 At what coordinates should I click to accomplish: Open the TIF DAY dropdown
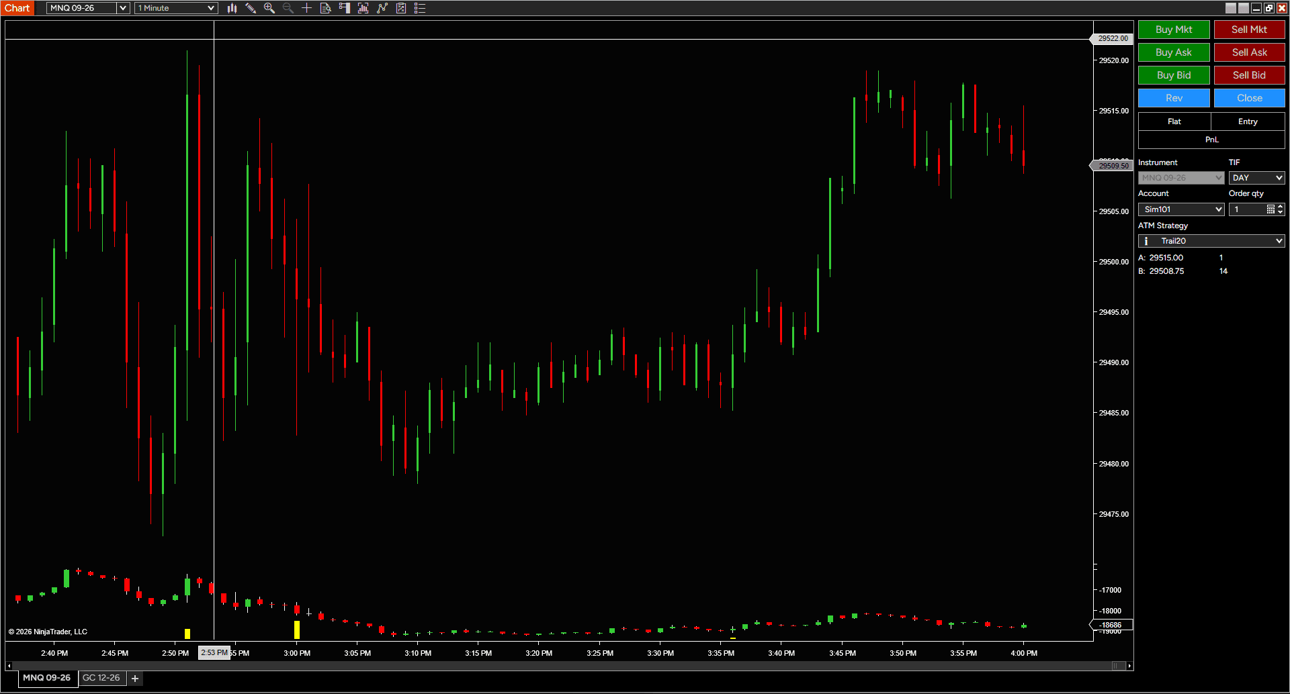[1256, 178]
